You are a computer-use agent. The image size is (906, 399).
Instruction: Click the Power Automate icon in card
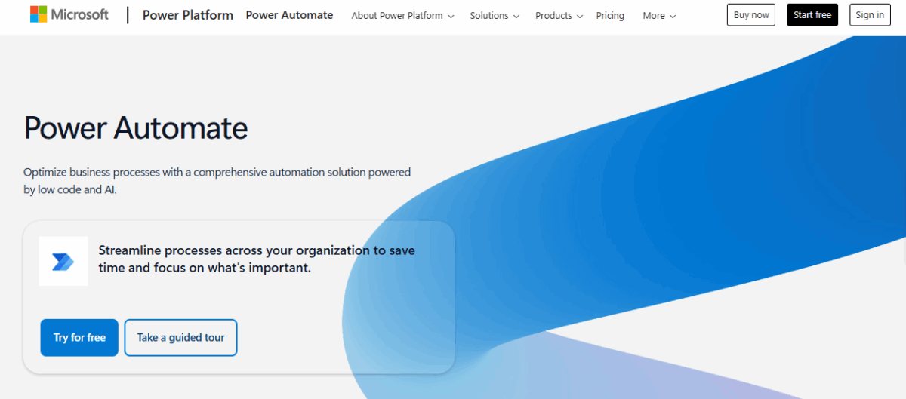(x=63, y=261)
